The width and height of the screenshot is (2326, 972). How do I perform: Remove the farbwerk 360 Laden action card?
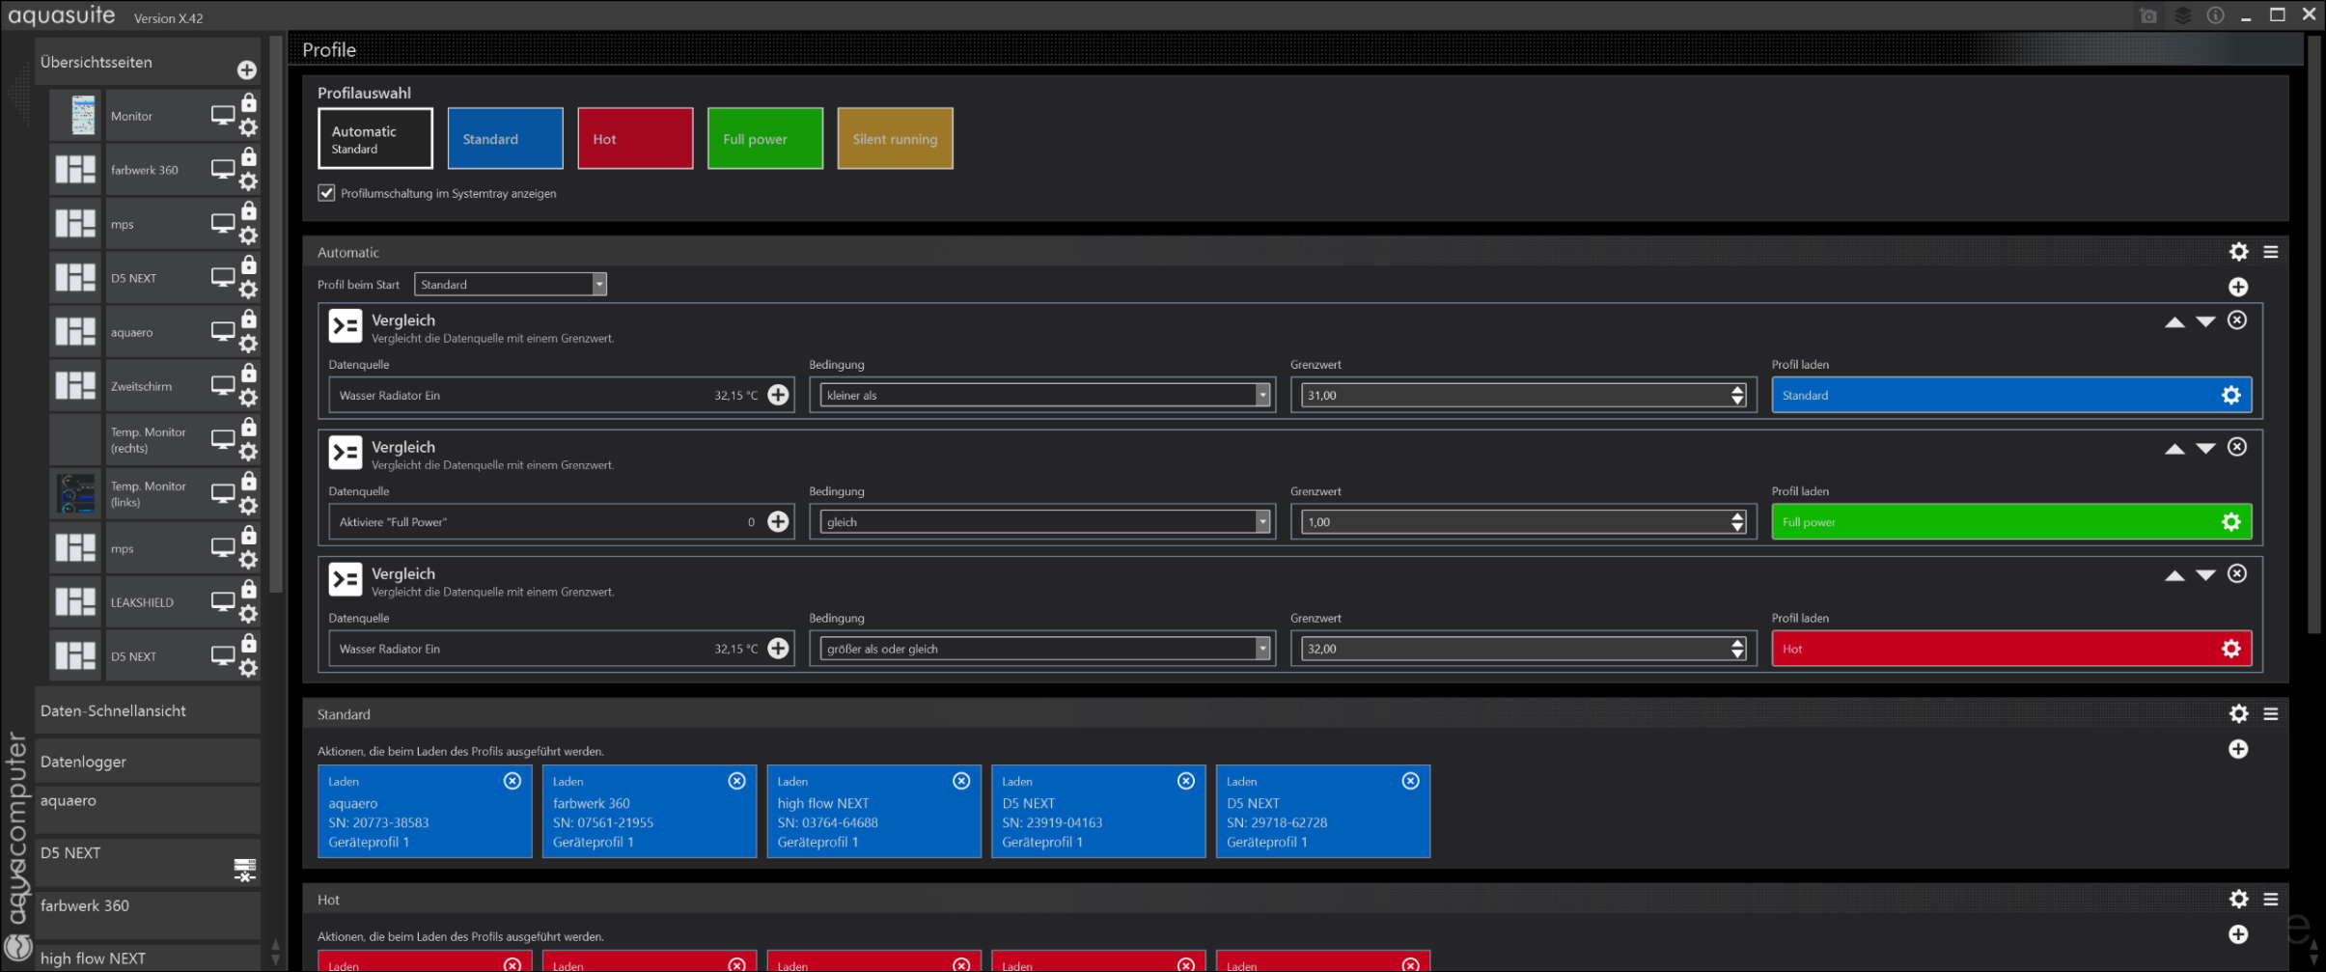pyautogui.click(x=736, y=781)
